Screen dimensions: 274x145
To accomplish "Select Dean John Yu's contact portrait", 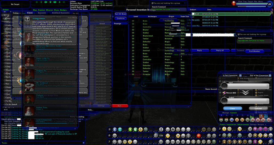I will point(29,62).
